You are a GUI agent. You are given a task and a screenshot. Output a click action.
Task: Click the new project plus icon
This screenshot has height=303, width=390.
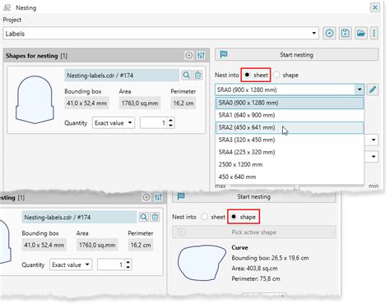pyautogui.click(x=329, y=34)
